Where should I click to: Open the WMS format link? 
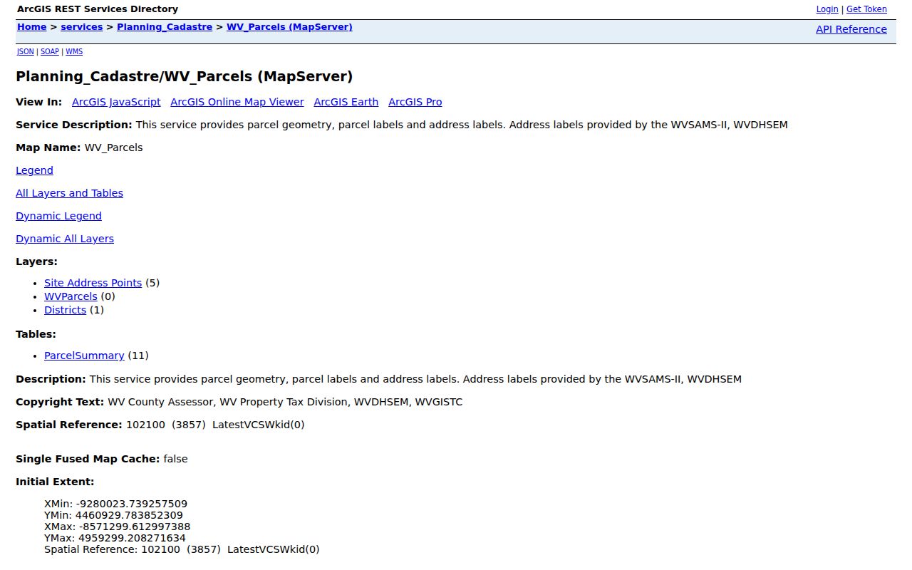pyautogui.click(x=74, y=52)
